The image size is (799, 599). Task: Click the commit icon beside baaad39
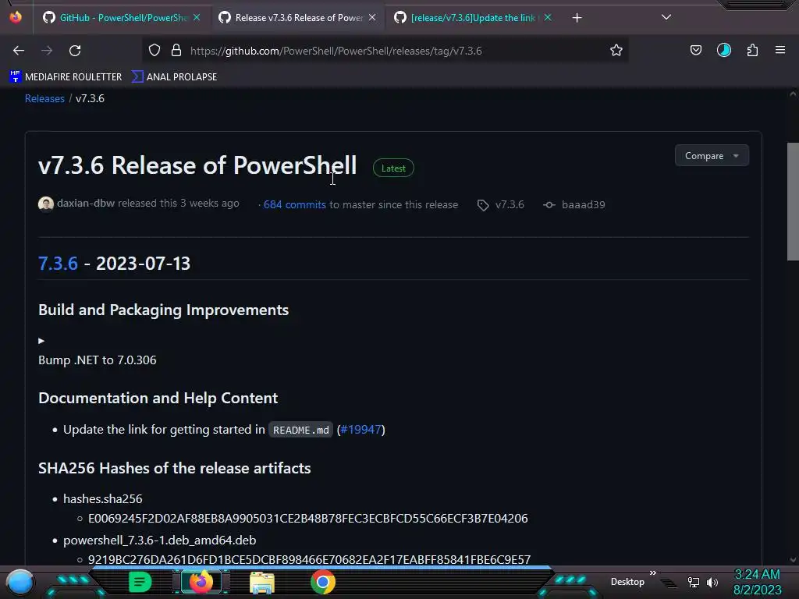549,205
